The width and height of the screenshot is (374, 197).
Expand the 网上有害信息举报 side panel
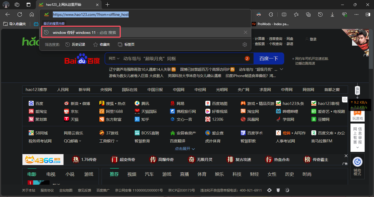pyautogui.click(x=357, y=138)
